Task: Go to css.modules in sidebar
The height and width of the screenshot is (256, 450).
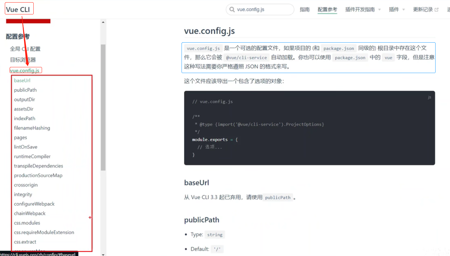Action: coord(27,223)
